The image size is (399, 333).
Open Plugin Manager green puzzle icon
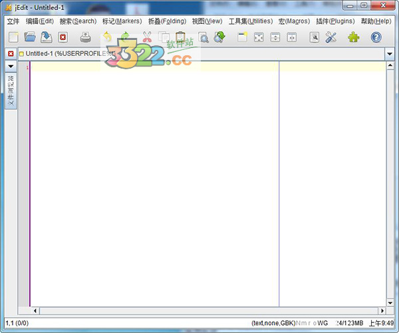pos(353,38)
